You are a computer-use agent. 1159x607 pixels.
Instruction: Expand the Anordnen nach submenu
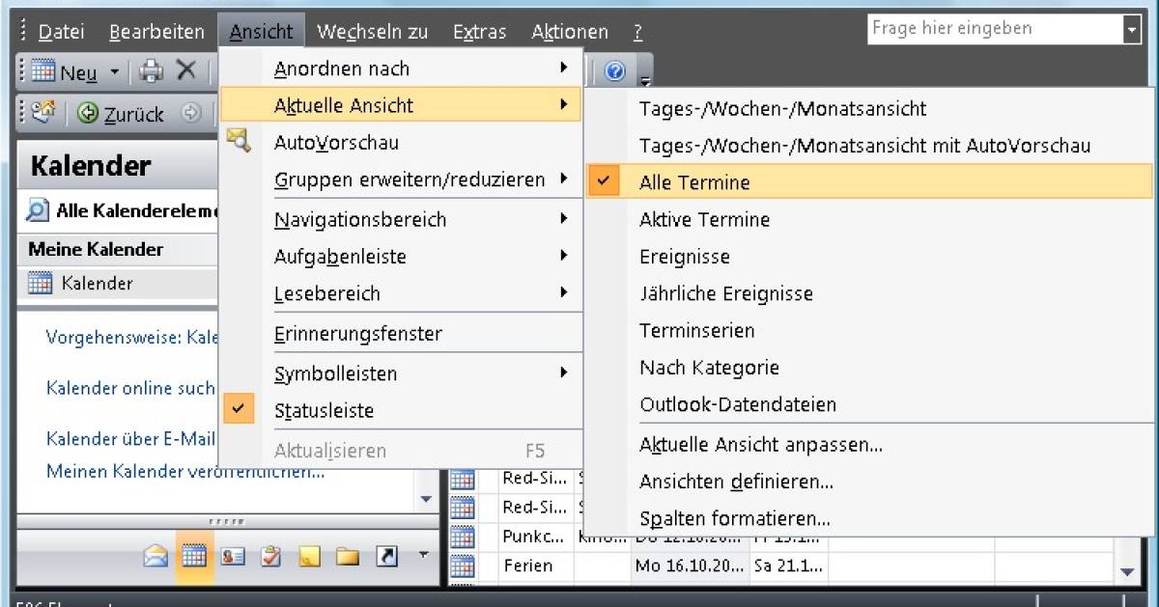pos(564,69)
